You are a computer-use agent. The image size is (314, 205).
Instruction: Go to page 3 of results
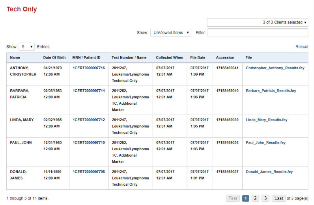point(265,198)
